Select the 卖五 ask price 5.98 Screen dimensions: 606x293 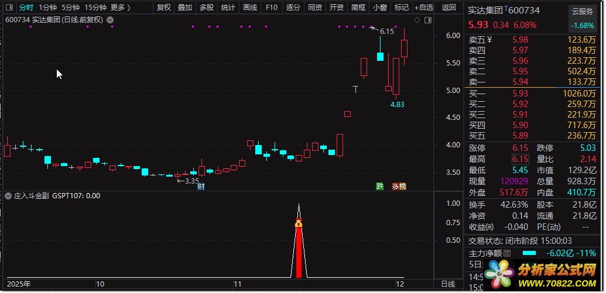(x=521, y=39)
